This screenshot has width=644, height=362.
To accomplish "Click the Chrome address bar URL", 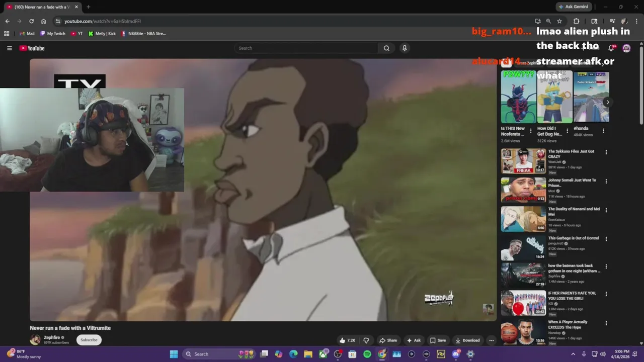I will point(103,21).
